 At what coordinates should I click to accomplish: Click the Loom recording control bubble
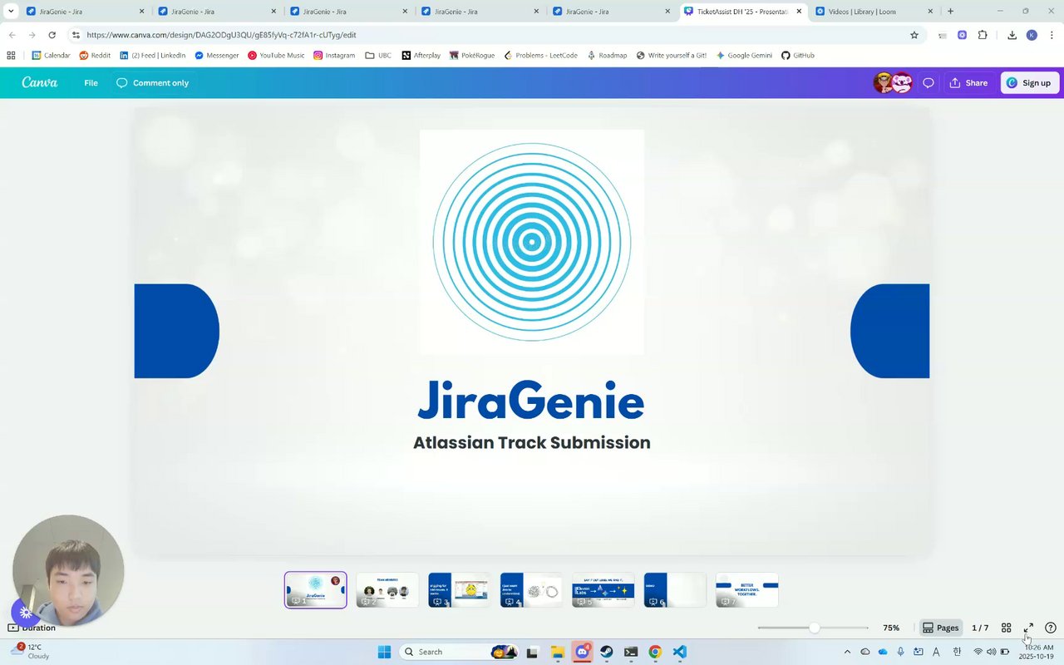pos(26,613)
